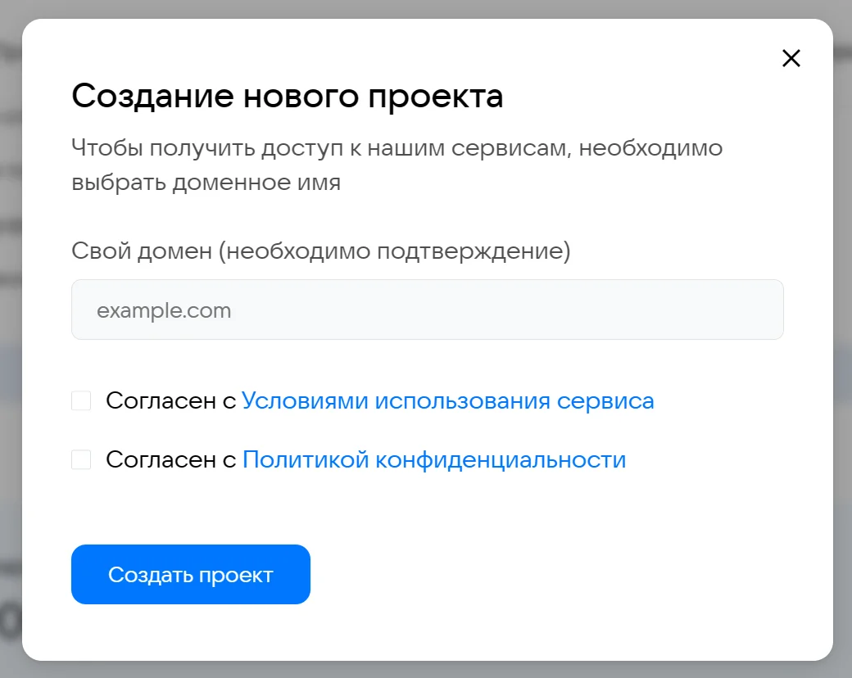Focus the example.com domain input field
This screenshot has height=678, width=852.
(427, 310)
